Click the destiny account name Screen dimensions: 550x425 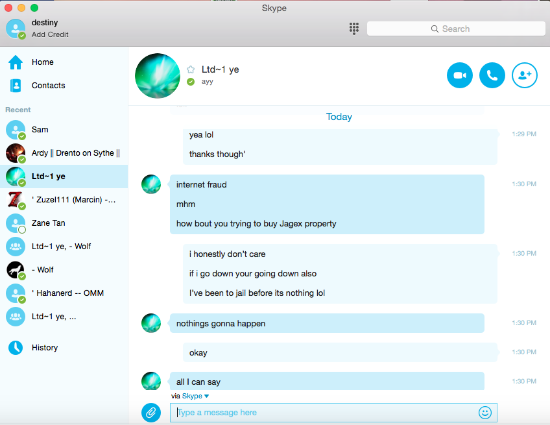[45, 23]
